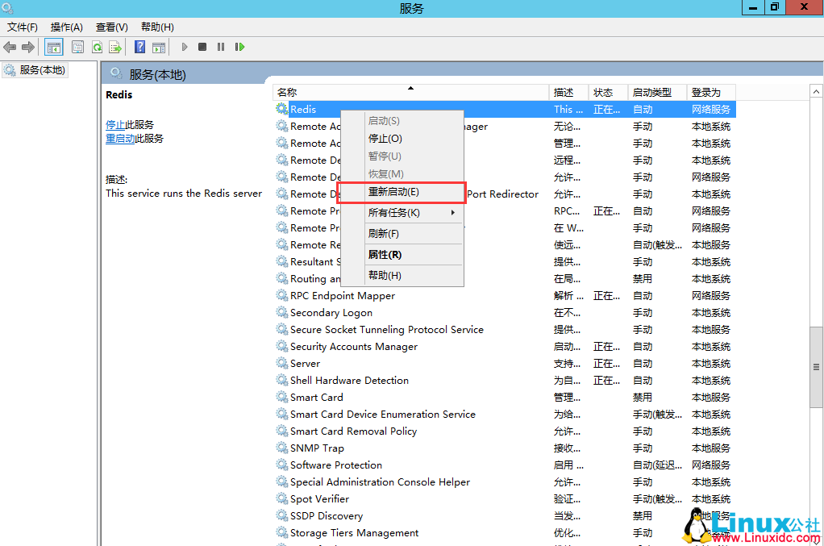Click the Forward arrow in the toolbar
The width and height of the screenshot is (824, 546).
coord(28,47)
